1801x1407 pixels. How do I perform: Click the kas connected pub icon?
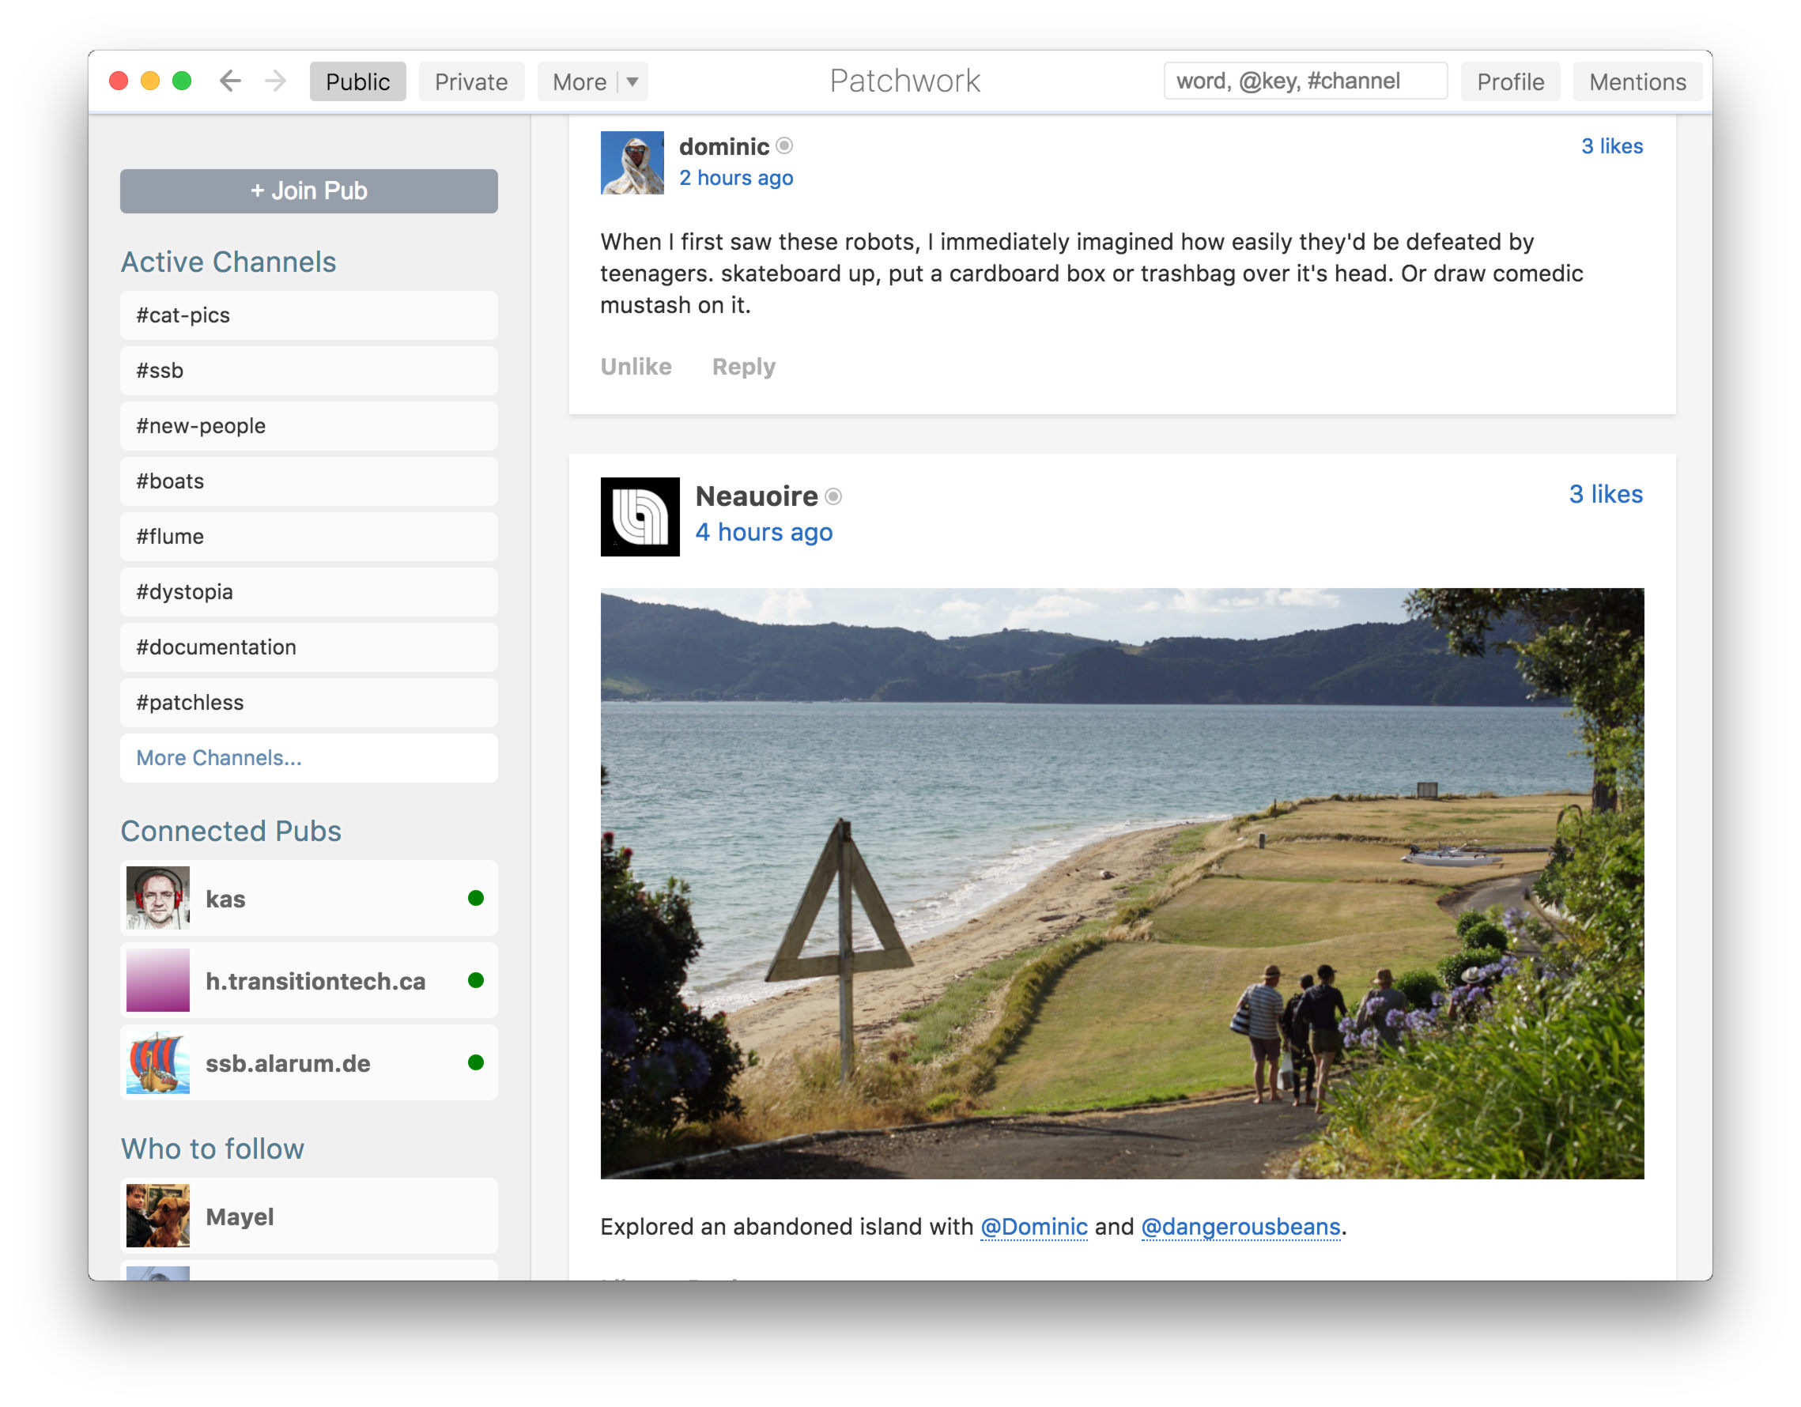(158, 897)
